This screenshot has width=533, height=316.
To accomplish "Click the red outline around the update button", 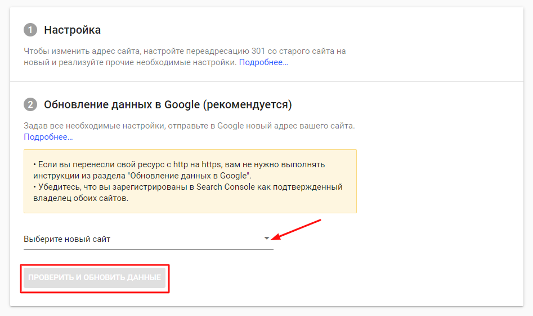I will pyautogui.click(x=95, y=265).
